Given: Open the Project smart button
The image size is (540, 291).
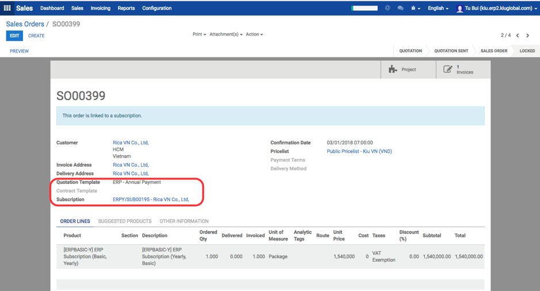Looking at the screenshot, I should click(408, 70).
